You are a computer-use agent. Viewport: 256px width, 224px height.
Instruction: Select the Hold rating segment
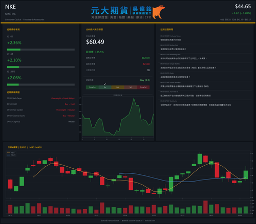[x=118, y=87]
